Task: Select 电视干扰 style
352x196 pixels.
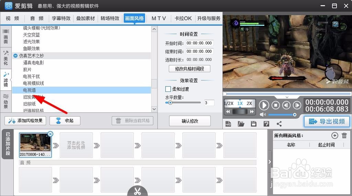Action: click(31, 76)
